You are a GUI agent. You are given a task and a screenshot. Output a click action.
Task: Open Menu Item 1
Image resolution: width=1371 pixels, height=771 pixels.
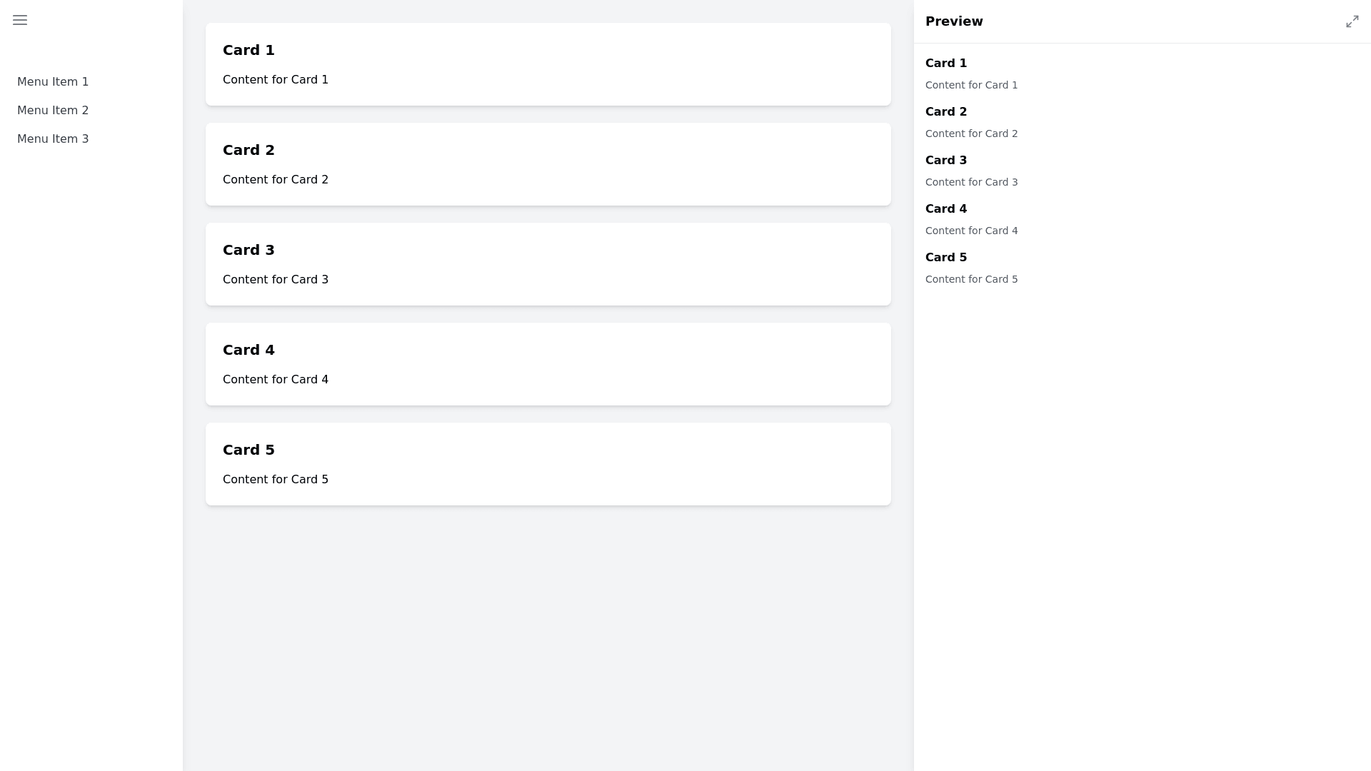click(53, 82)
